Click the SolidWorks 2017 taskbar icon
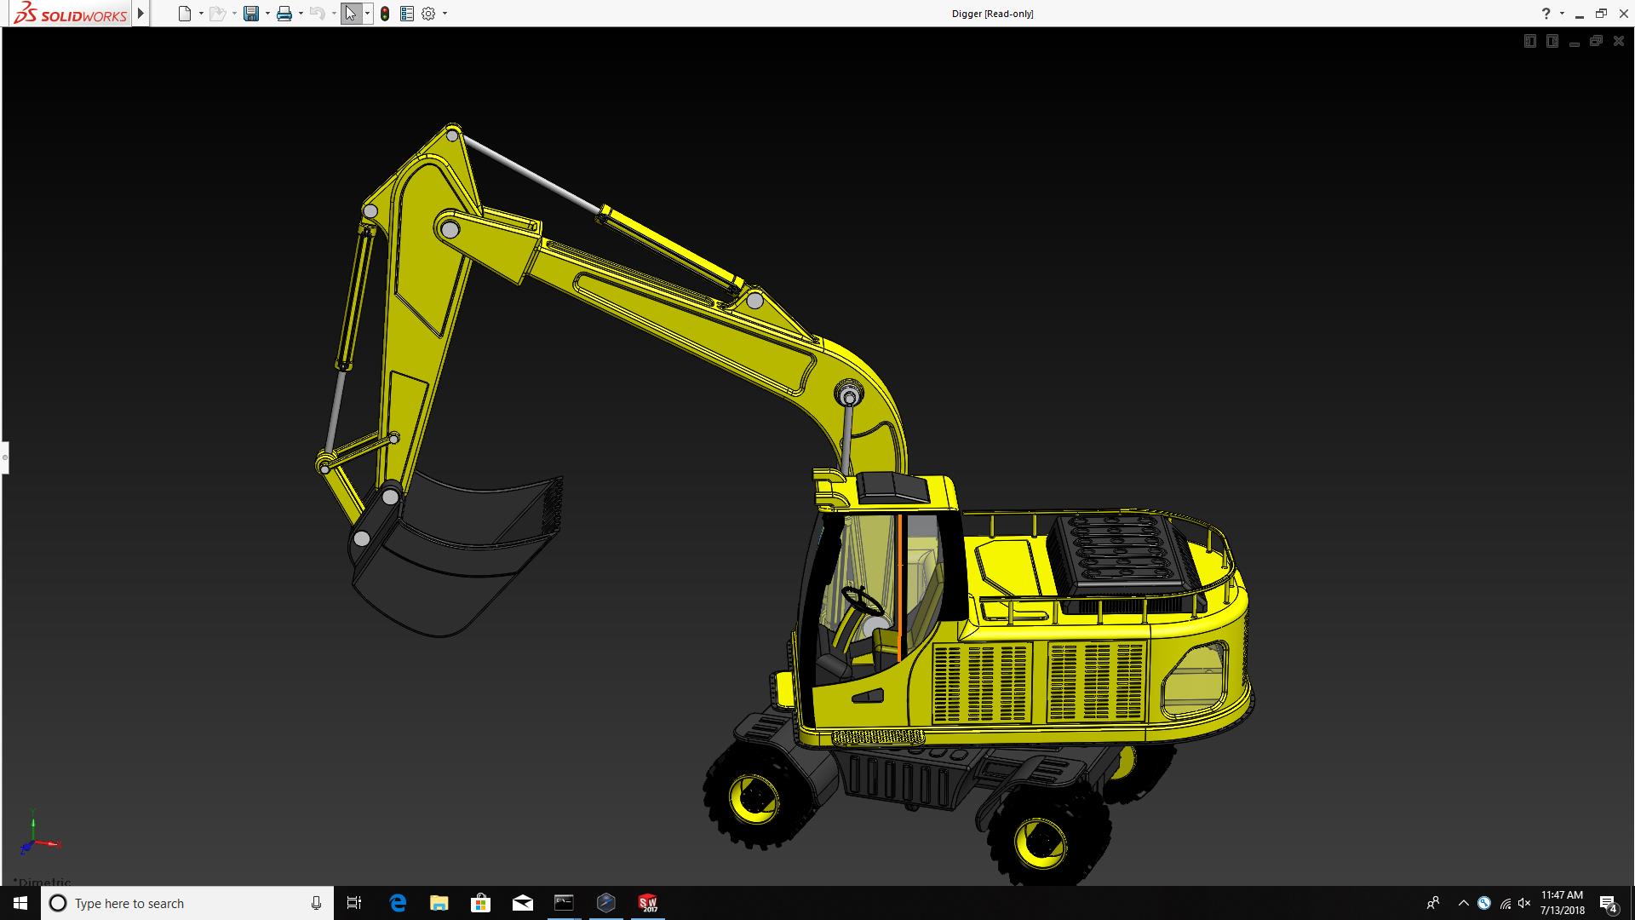The height and width of the screenshot is (920, 1635). click(x=648, y=903)
